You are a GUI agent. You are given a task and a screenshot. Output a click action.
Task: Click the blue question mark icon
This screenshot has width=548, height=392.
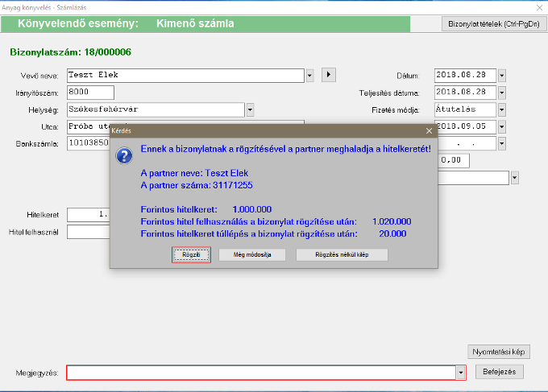pos(125,155)
